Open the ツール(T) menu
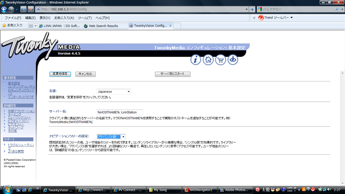 [x=85, y=18]
